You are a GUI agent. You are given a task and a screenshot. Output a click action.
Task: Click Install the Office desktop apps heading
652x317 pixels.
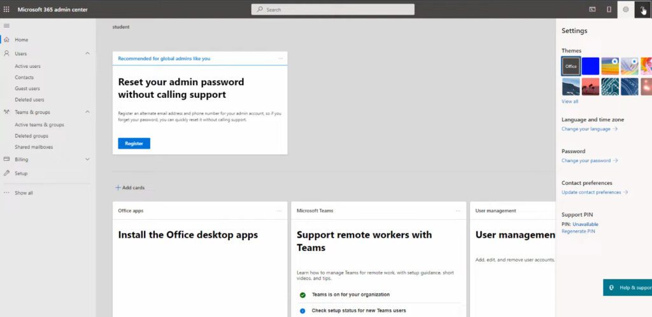(188, 235)
